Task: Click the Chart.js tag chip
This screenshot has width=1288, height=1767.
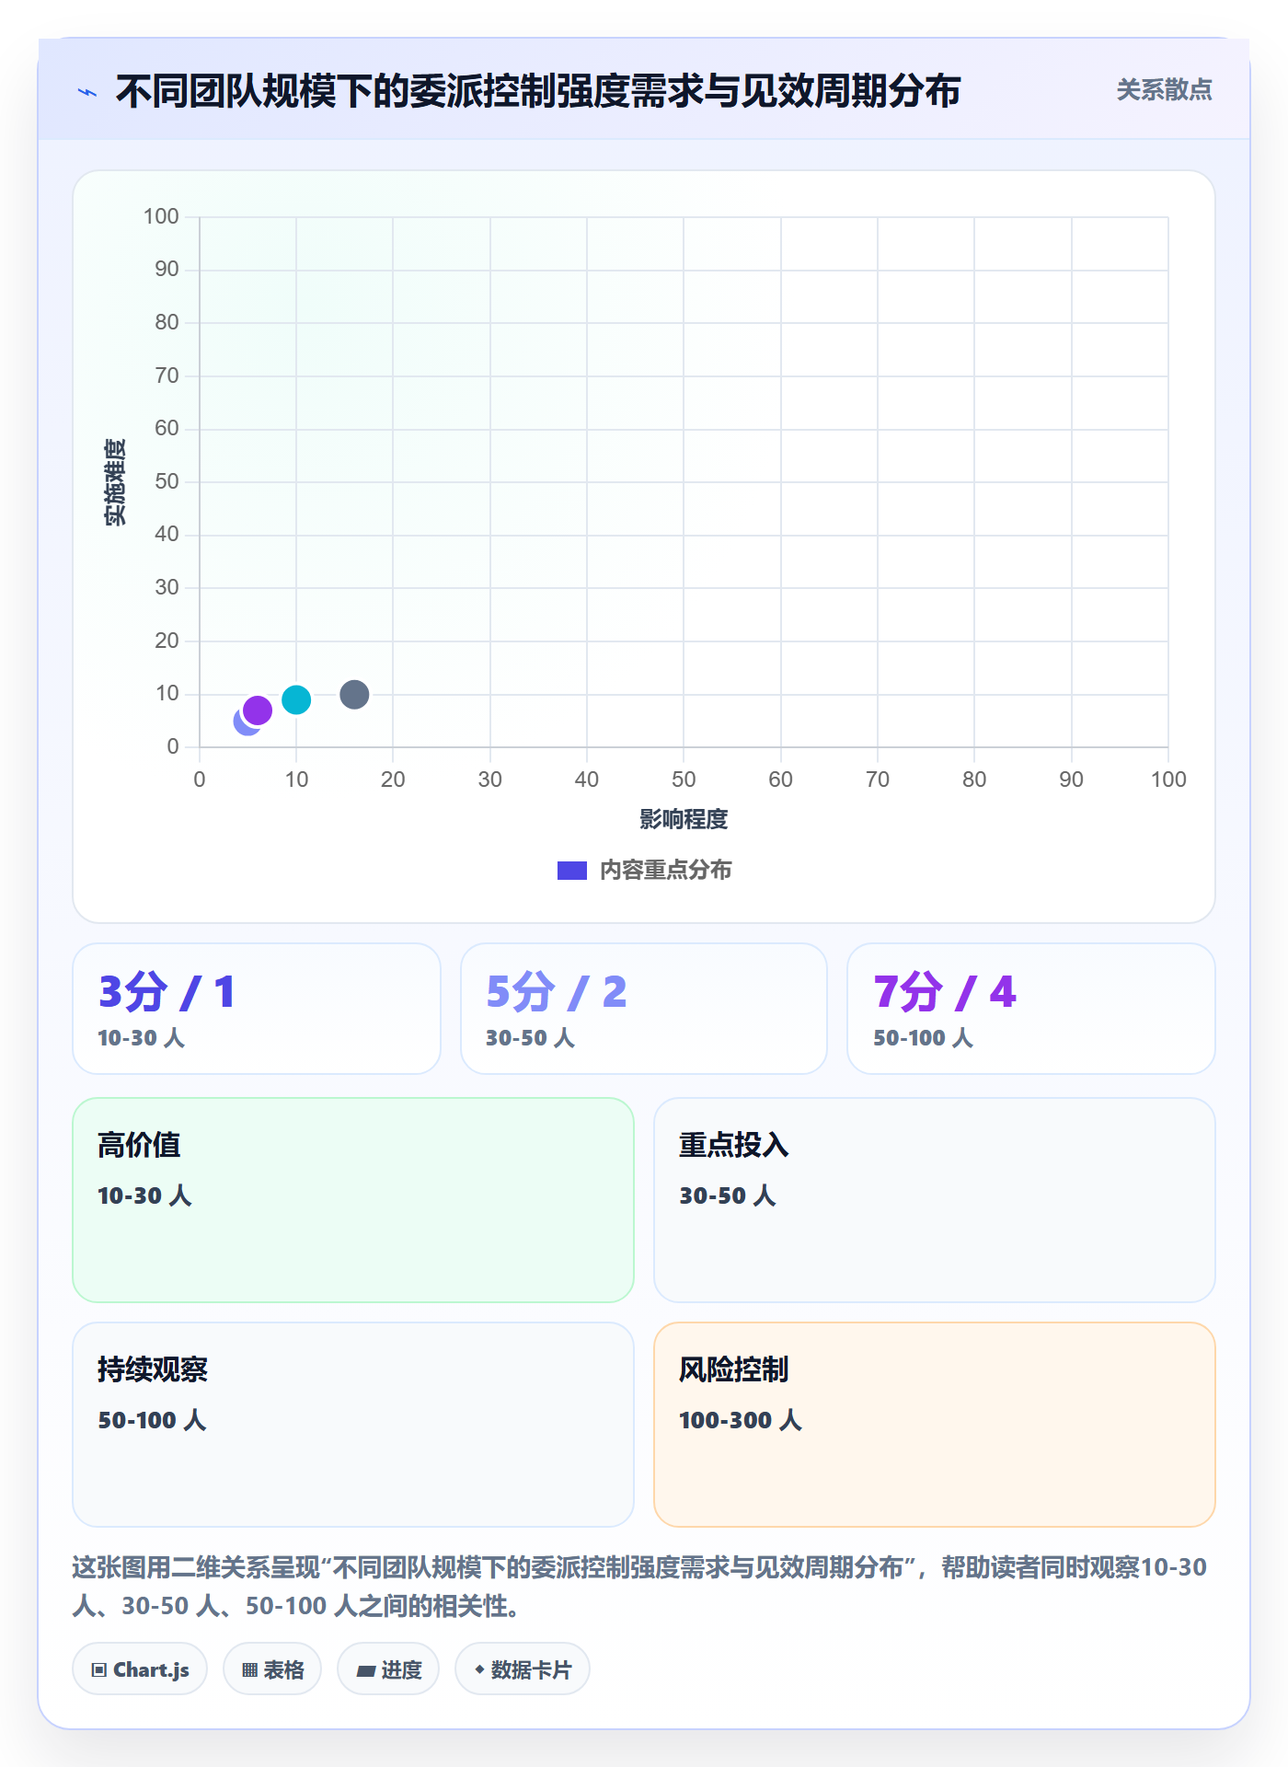Action: [140, 1669]
